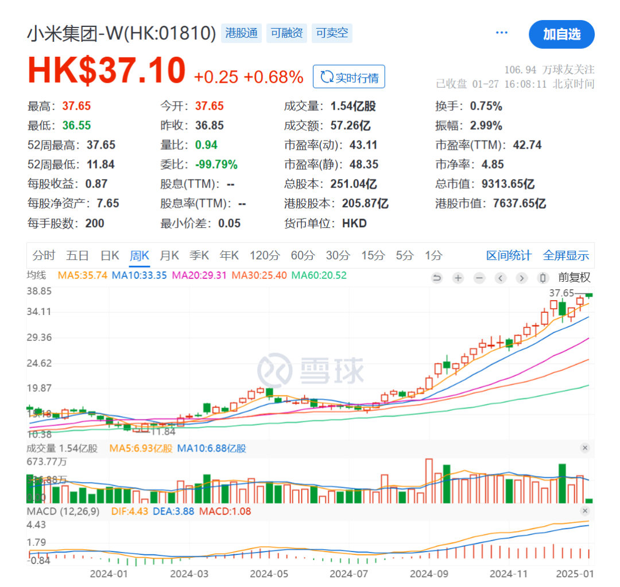Viewport: 620px width, 587px height.
Task: Pan chart right with right chevron
Action: pos(521,278)
